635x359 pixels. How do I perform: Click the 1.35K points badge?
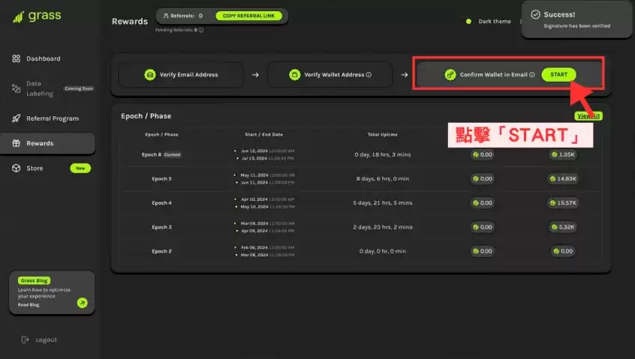(x=563, y=155)
